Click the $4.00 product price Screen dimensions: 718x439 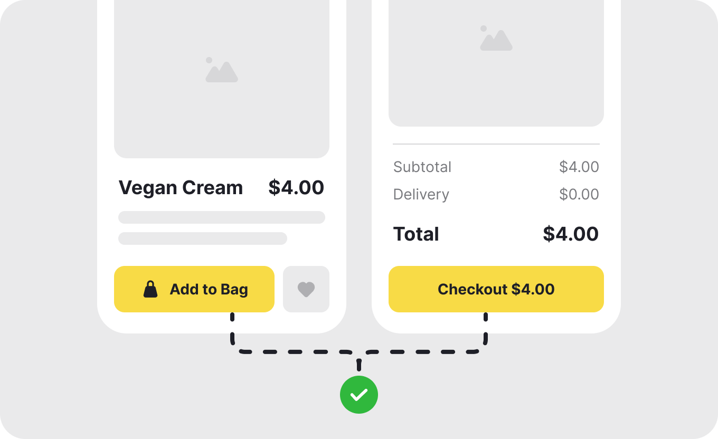point(296,188)
